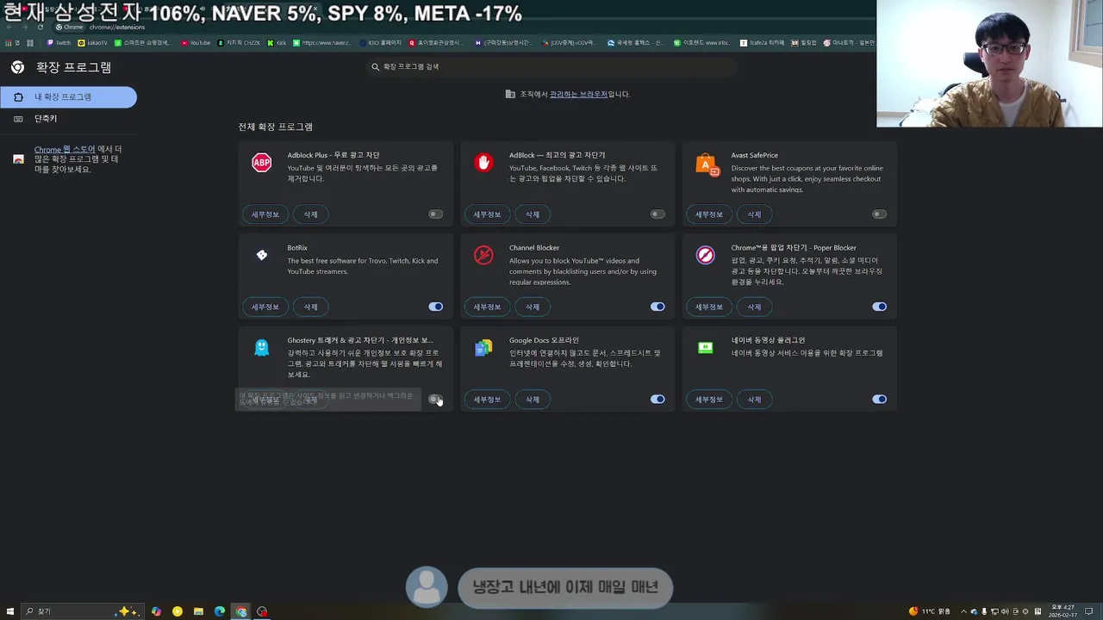The image size is (1103, 620).
Task: Click the search magnifier icon in extensions search
Action: click(376, 66)
